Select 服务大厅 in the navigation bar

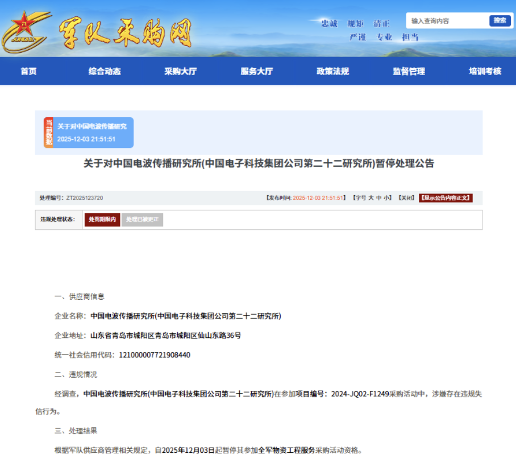[257, 71]
